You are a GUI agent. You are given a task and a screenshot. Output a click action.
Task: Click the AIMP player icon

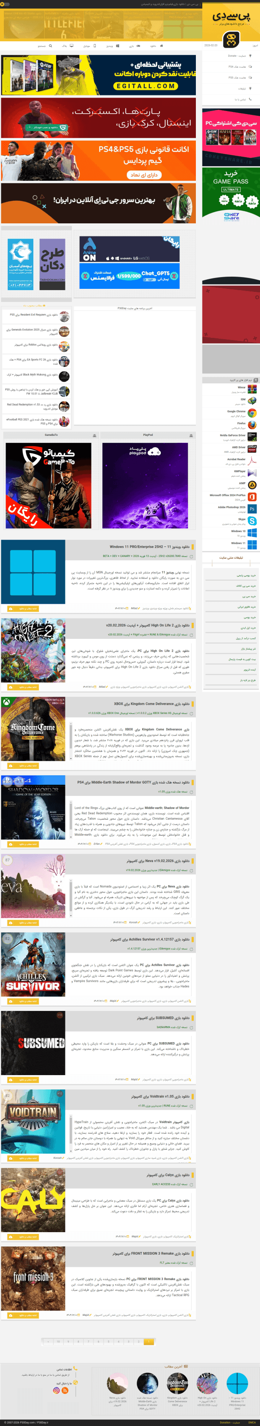[x=252, y=485]
